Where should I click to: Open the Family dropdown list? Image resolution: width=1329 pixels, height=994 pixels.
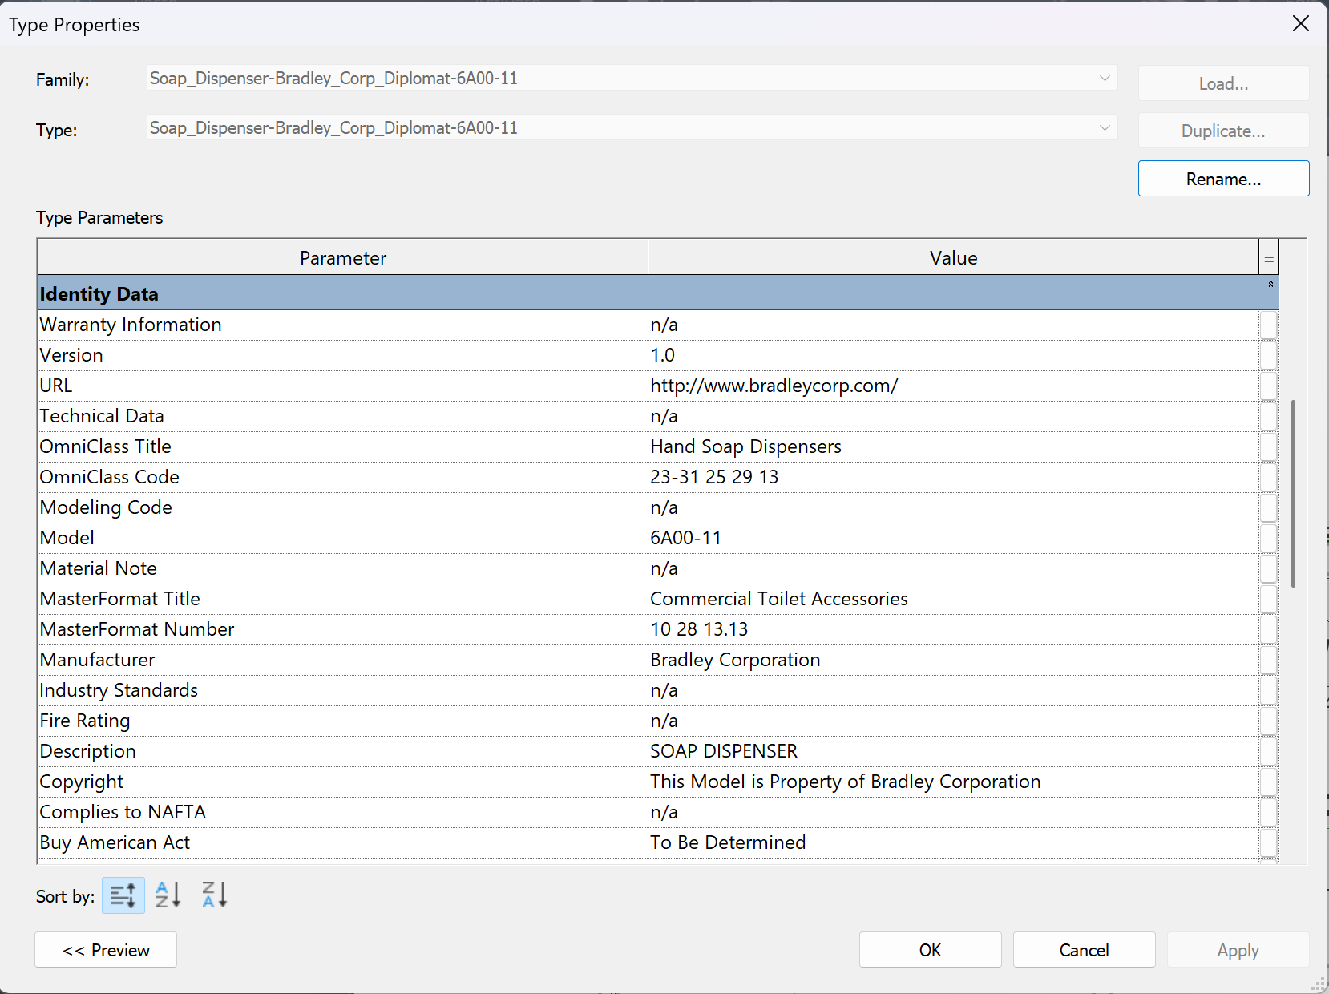1105,79
